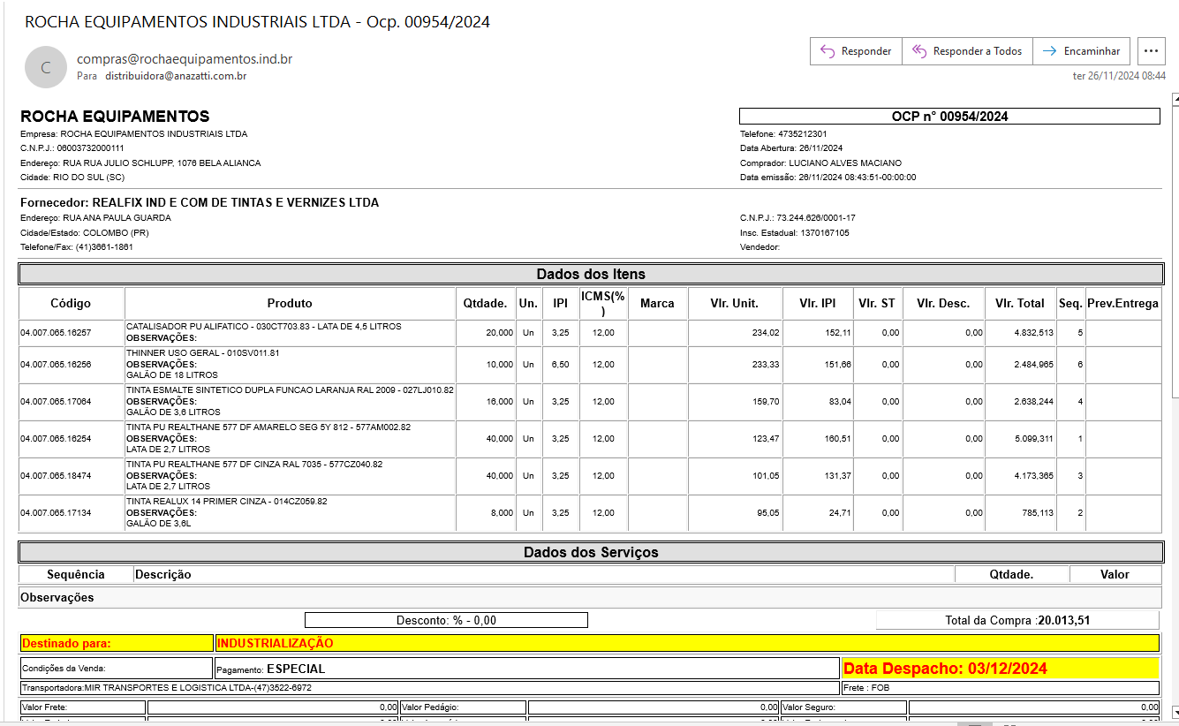Click the Código column header
This screenshot has height=726, width=1179.
(x=71, y=303)
